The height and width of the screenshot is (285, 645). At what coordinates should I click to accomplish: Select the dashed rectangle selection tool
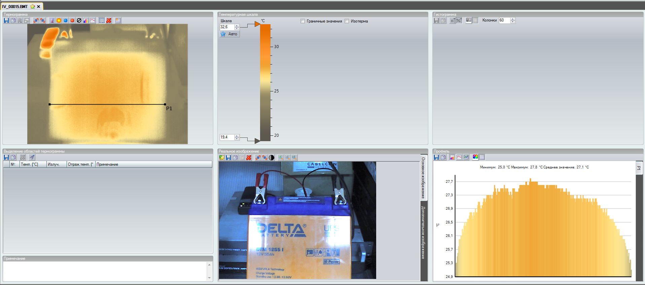(x=102, y=21)
